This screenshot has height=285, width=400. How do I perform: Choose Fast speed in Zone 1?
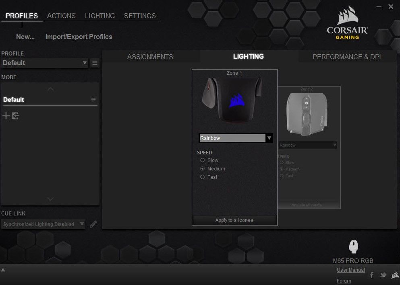pyautogui.click(x=203, y=177)
